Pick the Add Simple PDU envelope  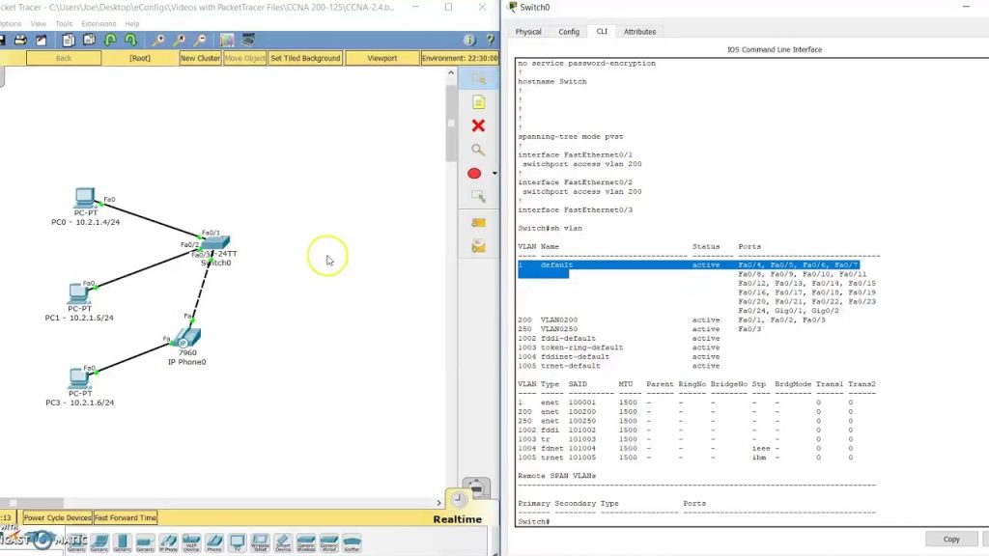coord(477,222)
